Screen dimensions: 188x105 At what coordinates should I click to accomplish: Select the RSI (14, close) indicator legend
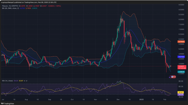[7, 81]
